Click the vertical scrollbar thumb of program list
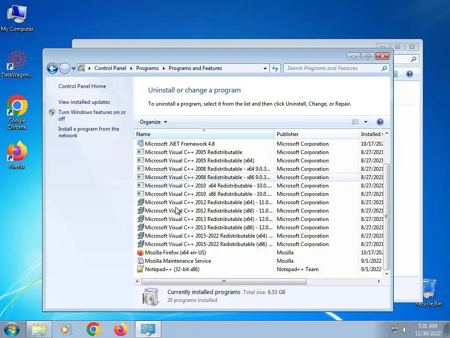 coord(386,217)
